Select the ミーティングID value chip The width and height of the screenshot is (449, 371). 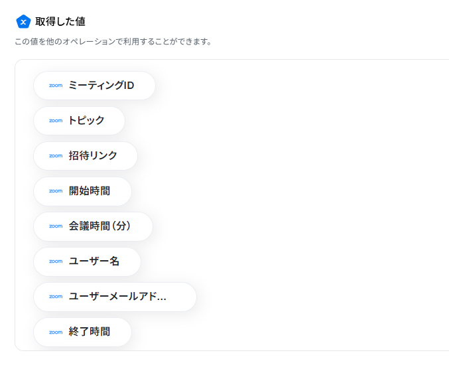(94, 86)
